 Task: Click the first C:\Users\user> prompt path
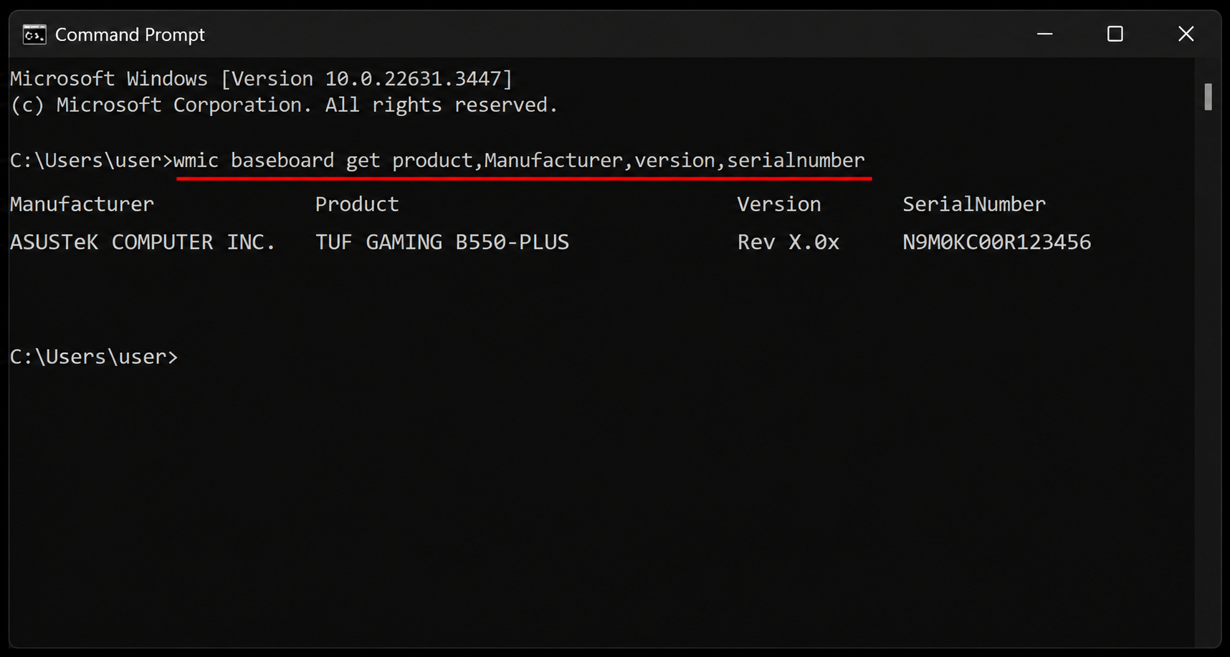click(x=92, y=160)
